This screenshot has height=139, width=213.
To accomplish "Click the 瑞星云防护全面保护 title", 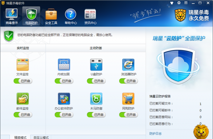I will tap(179, 38).
